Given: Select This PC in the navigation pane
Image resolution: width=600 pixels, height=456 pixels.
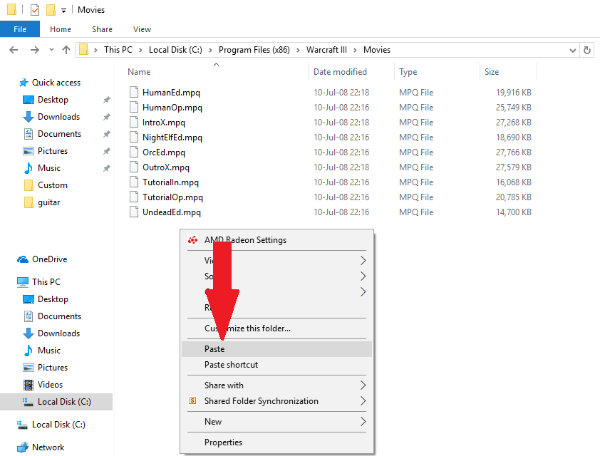Looking at the screenshot, I should coord(46,282).
